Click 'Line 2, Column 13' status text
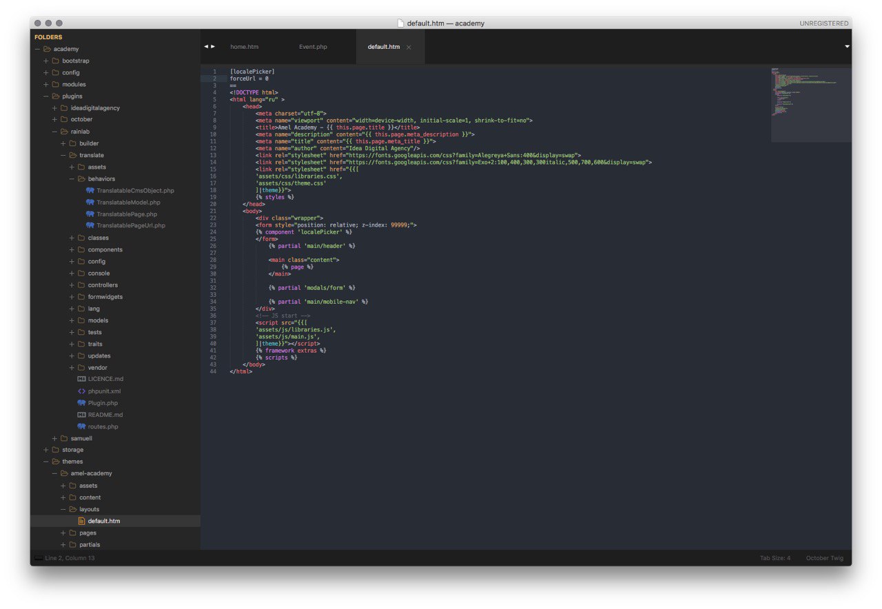Viewport: 882px width, 609px height. [70, 558]
